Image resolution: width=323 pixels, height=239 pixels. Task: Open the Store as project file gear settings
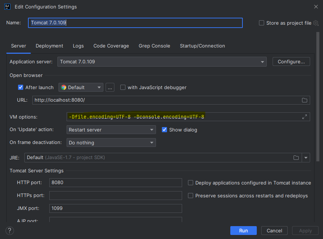coord(316,23)
